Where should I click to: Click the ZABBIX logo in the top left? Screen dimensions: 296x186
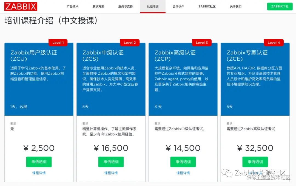(x=20, y=6)
